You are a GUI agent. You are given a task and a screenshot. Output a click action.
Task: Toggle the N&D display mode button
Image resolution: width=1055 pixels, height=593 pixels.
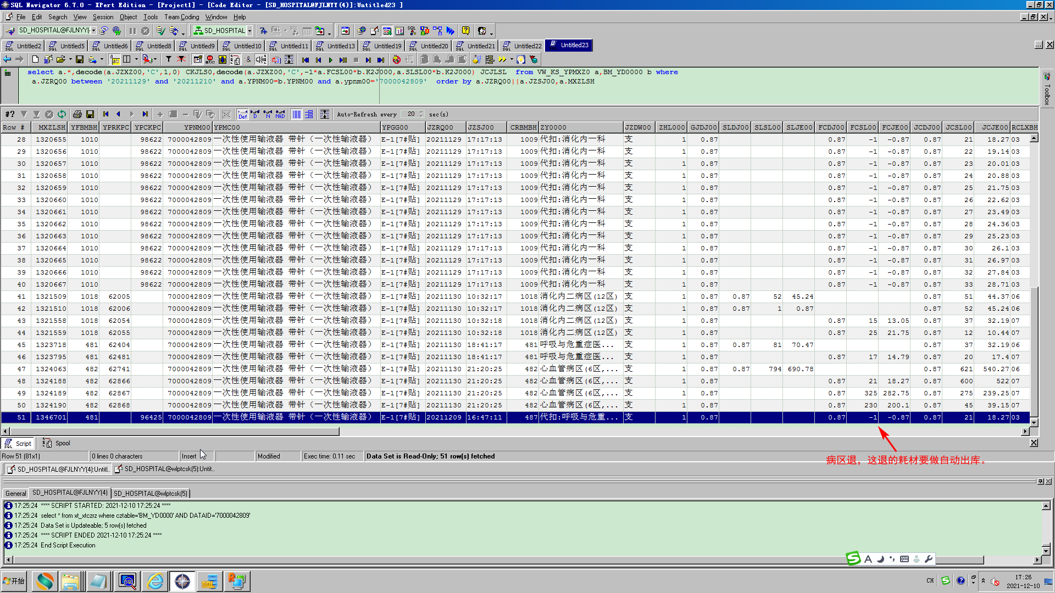point(280,114)
